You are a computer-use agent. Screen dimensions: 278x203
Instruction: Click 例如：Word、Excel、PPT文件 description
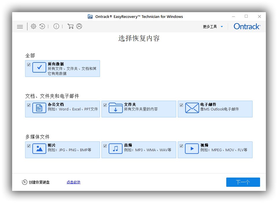click(73, 109)
